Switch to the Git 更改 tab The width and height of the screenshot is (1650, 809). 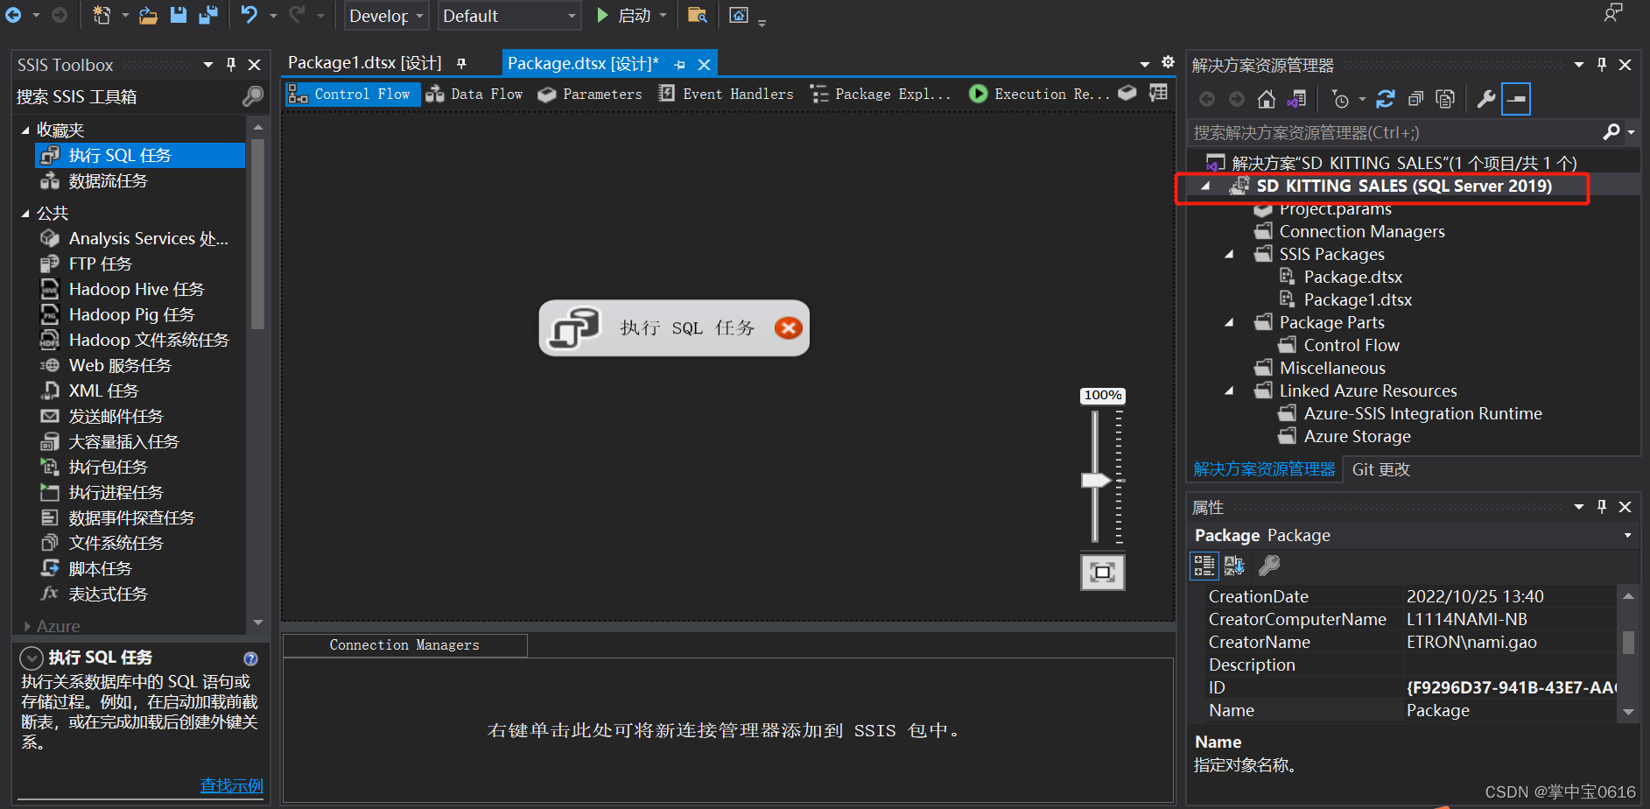[x=1380, y=469]
